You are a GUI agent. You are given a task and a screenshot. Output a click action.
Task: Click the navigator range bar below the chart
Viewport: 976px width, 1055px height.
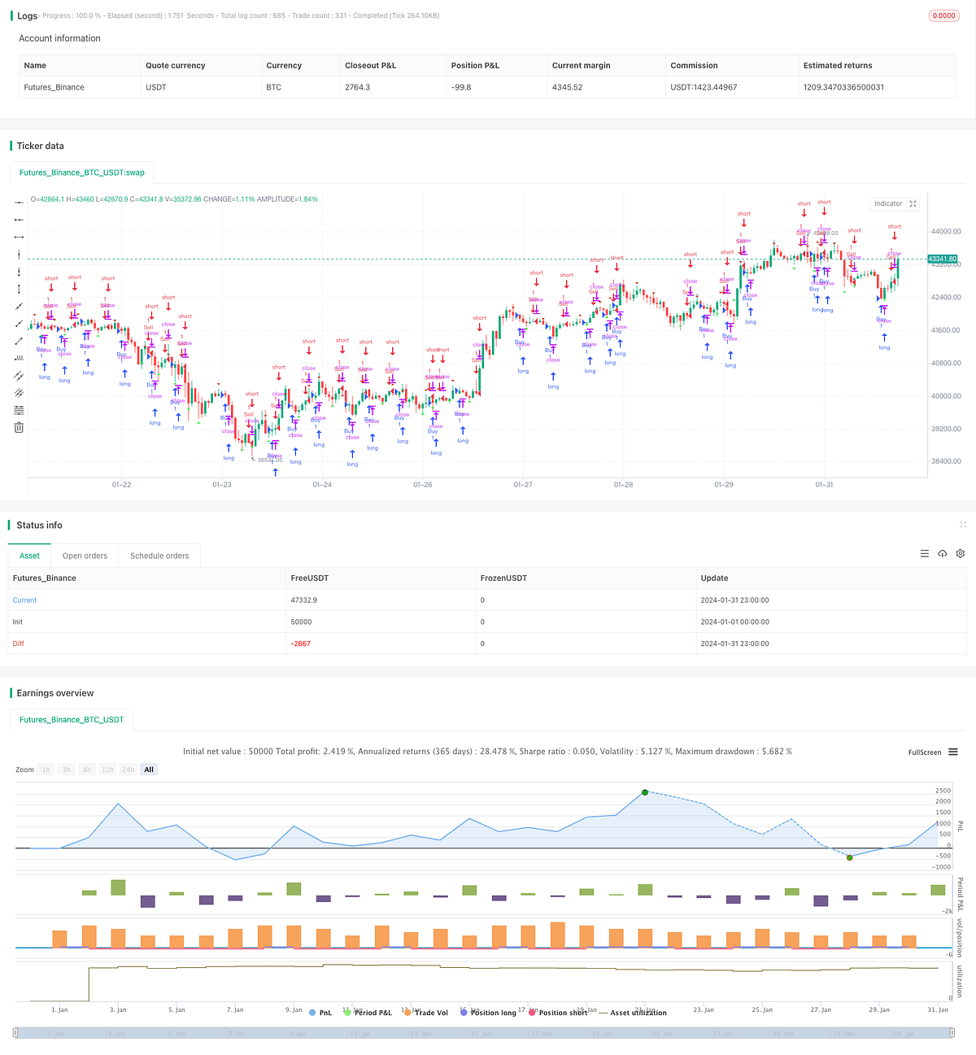pyautogui.click(x=484, y=1033)
